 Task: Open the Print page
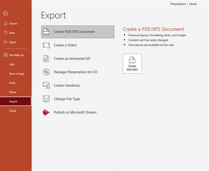click(12, 83)
